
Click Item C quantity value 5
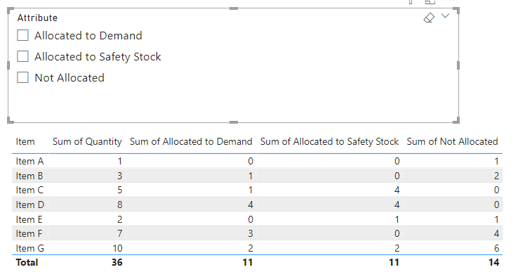(x=120, y=190)
